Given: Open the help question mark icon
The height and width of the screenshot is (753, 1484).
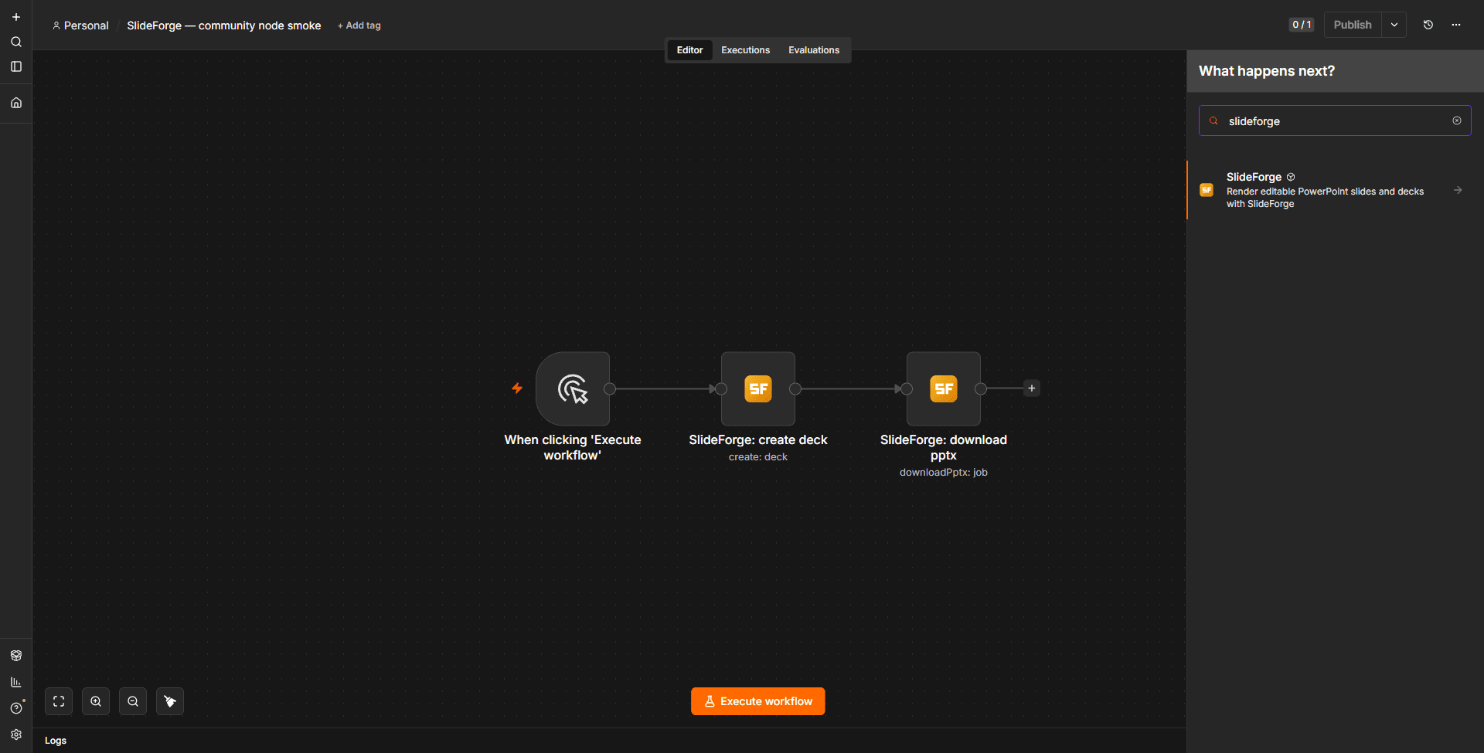Looking at the screenshot, I should point(15,708).
